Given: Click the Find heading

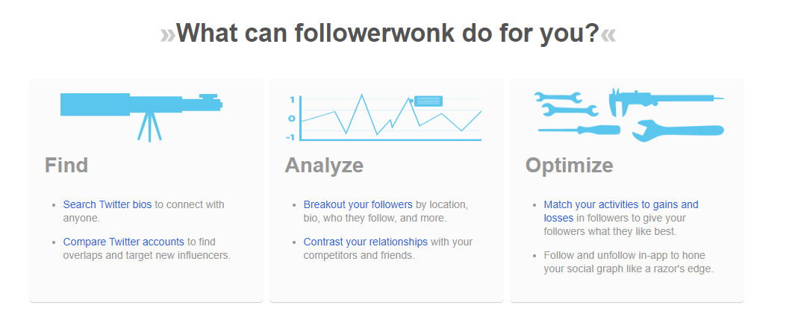Looking at the screenshot, I should [66, 166].
